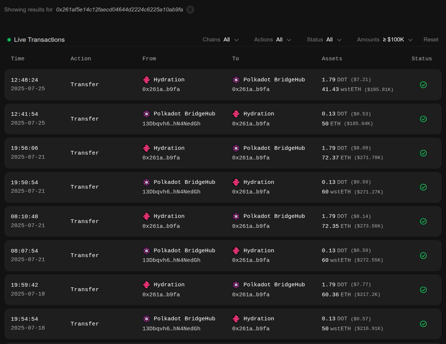Click Polkadot BridgeHub icon in 19:56:06 row

pyautogui.click(x=236, y=148)
